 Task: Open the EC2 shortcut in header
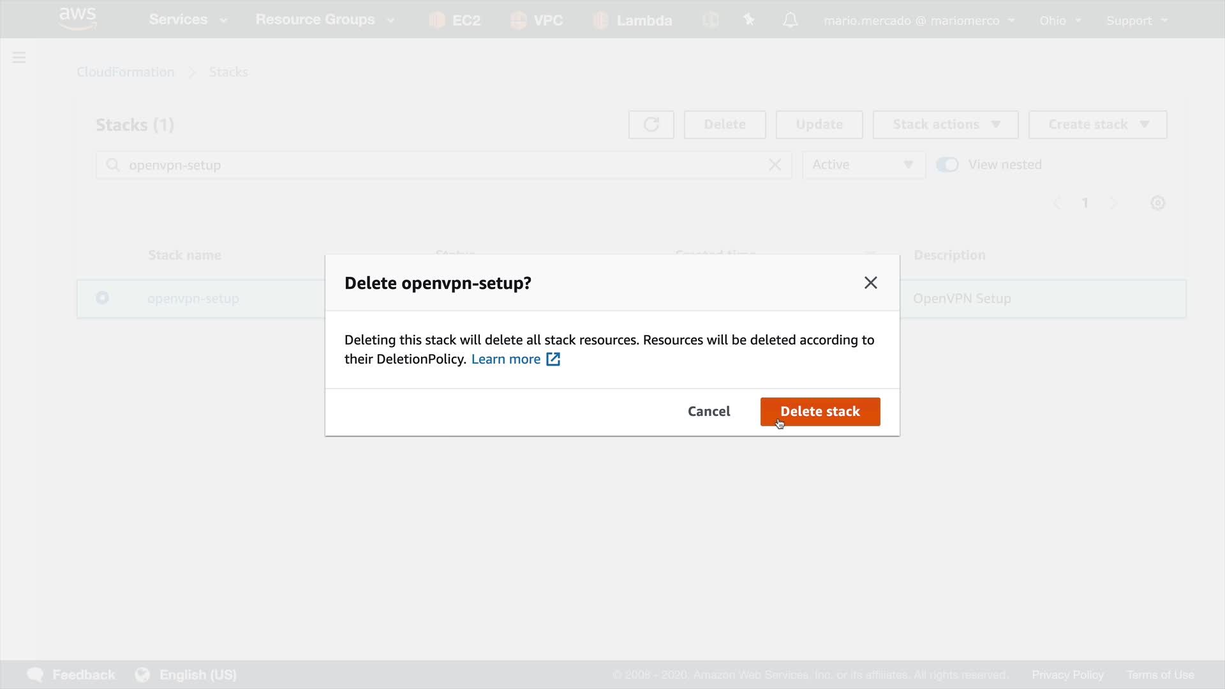(455, 20)
